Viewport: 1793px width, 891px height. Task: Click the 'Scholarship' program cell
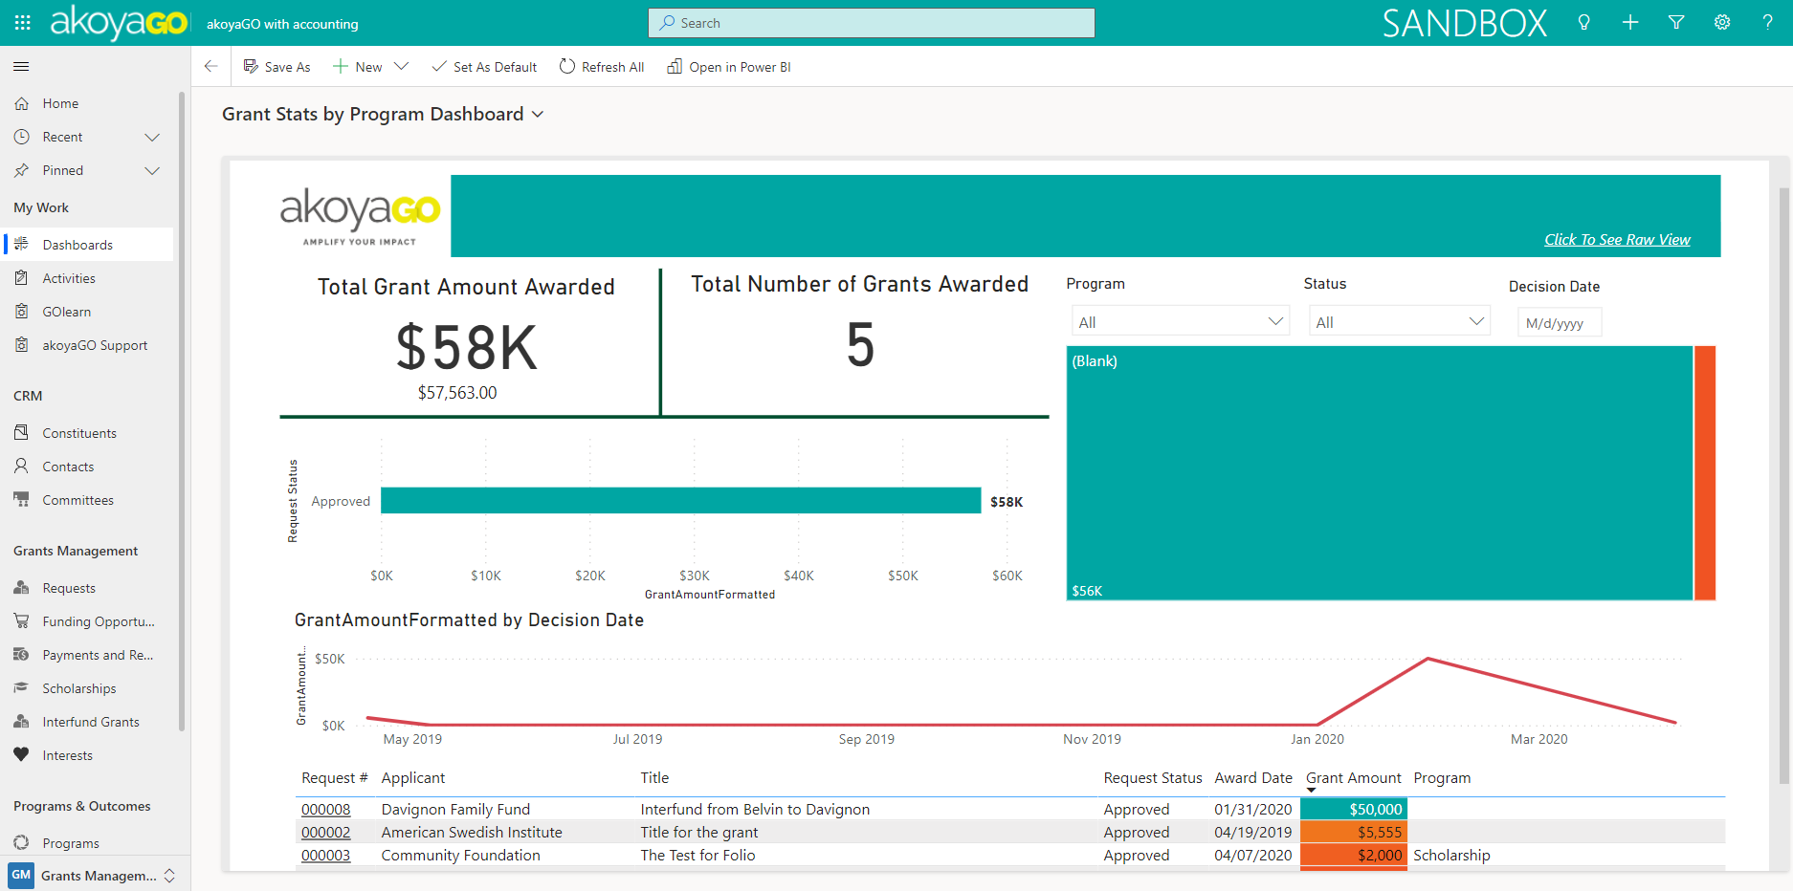1451,855
